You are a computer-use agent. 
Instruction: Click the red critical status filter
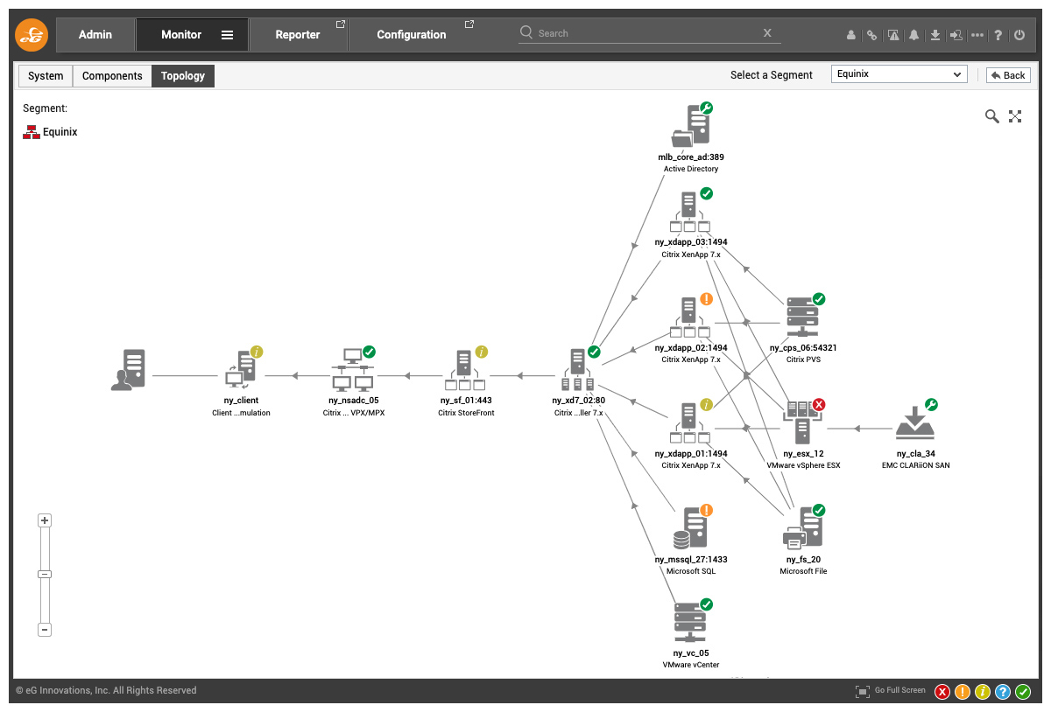click(942, 692)
